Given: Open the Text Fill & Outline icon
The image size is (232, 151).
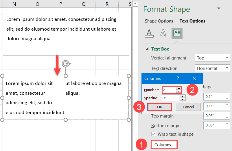Looking at the screenshot, I should click(x=149, y=33).
